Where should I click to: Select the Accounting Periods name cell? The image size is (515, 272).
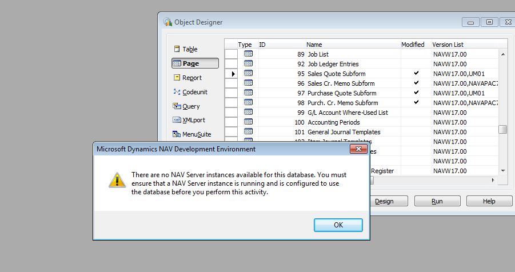coord(353,122)
